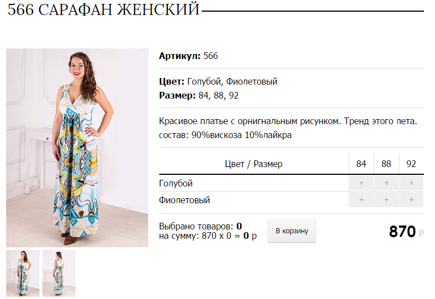
Task: Click the Фиолетовый row label
Action: [x=184, y=200]
